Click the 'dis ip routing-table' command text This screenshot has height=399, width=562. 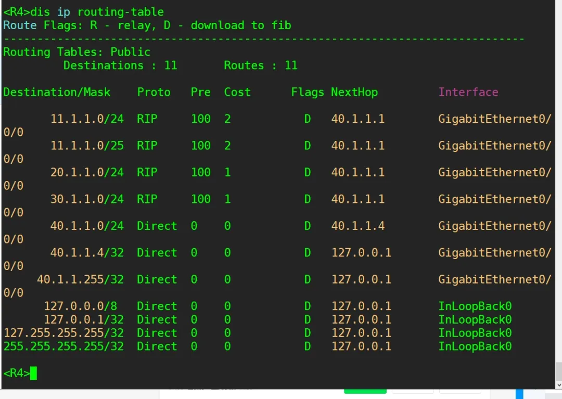coord(97,11)
